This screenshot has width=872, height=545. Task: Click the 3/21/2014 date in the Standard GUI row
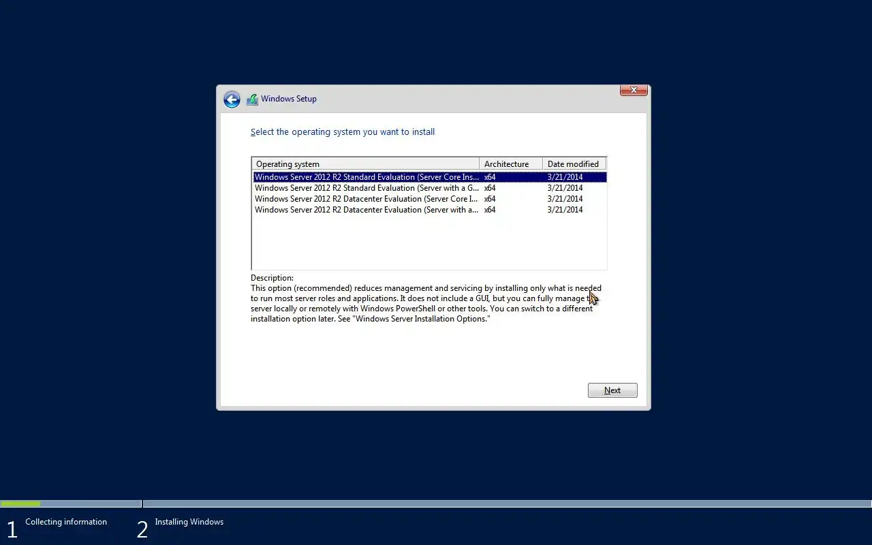[565, 188]
